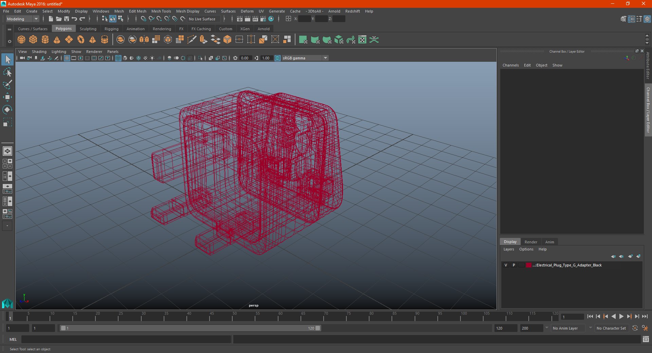This screenshot has height=353, width=652.
Task: Toggle the viewport grid display icon
Action: point(67,58)
